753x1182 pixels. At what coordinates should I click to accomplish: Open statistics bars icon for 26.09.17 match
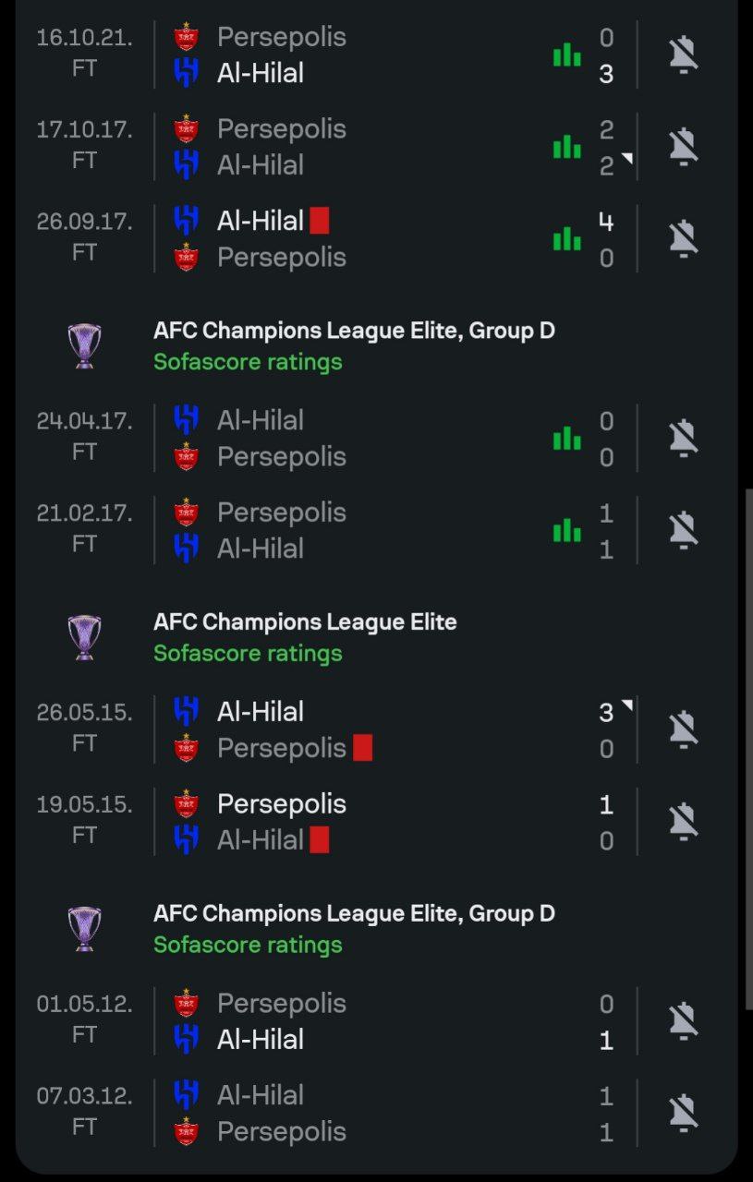(x=566, y=239)
